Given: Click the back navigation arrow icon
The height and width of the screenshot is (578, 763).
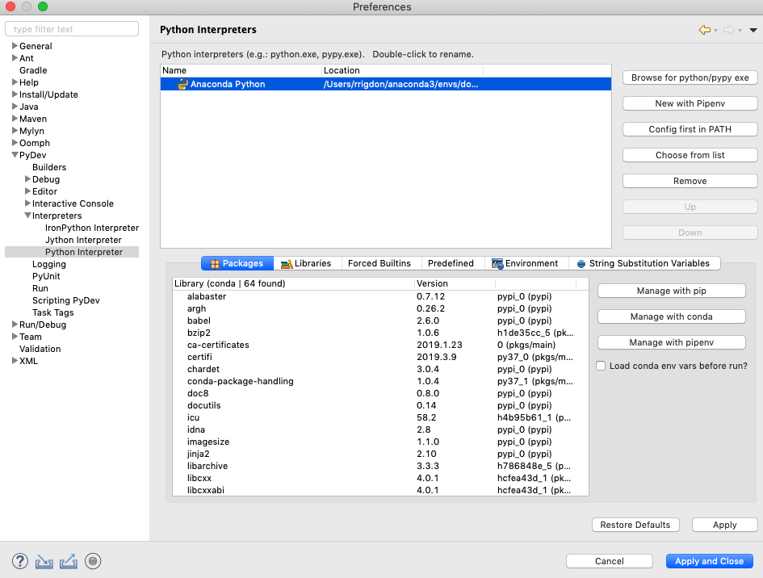Looking at the screenshot, I should [x=704, y=30].
